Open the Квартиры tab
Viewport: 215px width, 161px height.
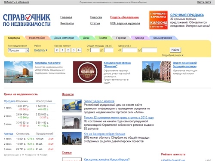pyautogui.click(x=14, y=38)
